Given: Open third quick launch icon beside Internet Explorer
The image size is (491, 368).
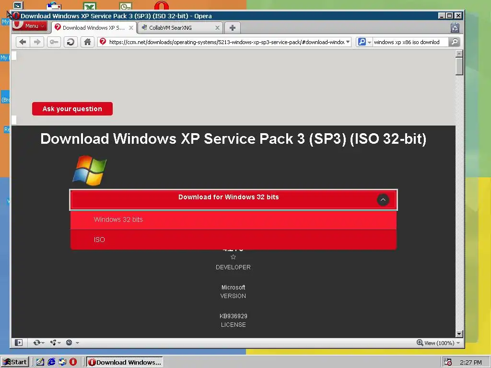Looking at the screenshot, I should [x=62, y=362].
